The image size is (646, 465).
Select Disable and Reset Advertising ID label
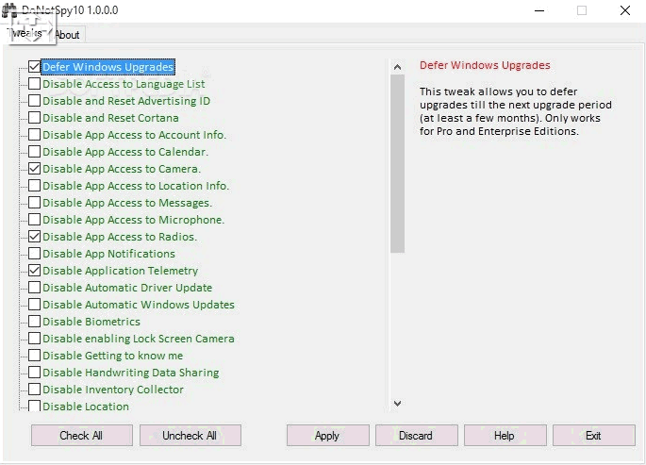tap(126, 101)
